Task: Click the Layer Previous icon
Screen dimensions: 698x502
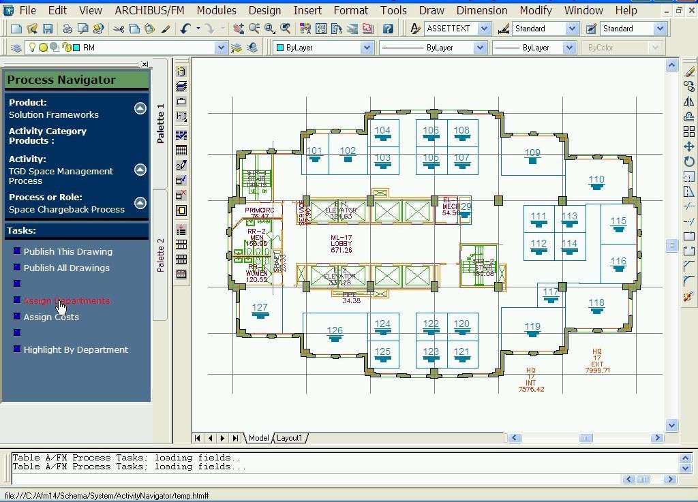Action: 252,48
